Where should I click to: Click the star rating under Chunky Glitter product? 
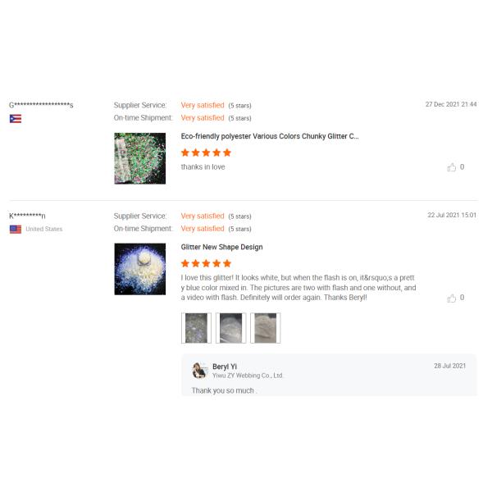[x=206, y=153]
